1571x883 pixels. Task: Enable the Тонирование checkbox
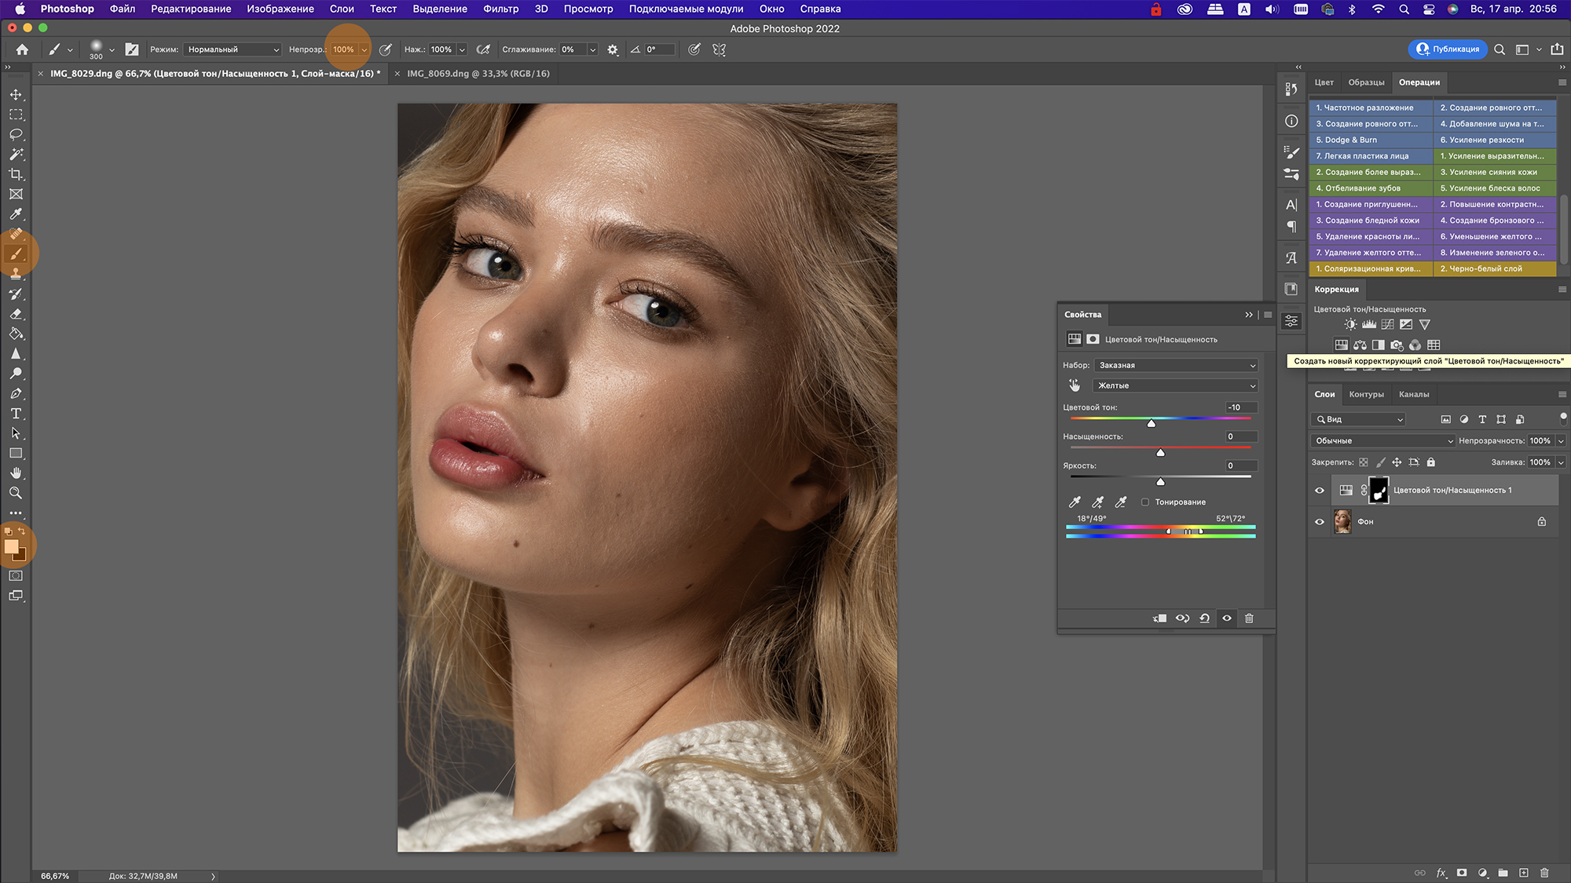tap(1145, 502)
